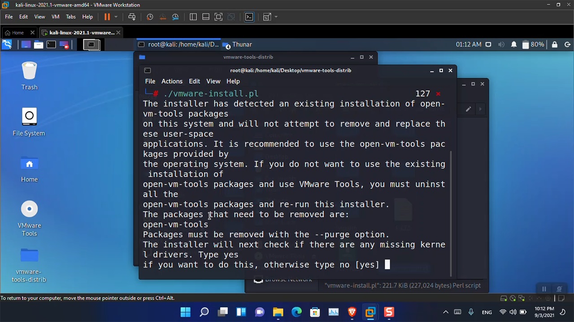Click the virtual hard disk status icon

[504, 298]
